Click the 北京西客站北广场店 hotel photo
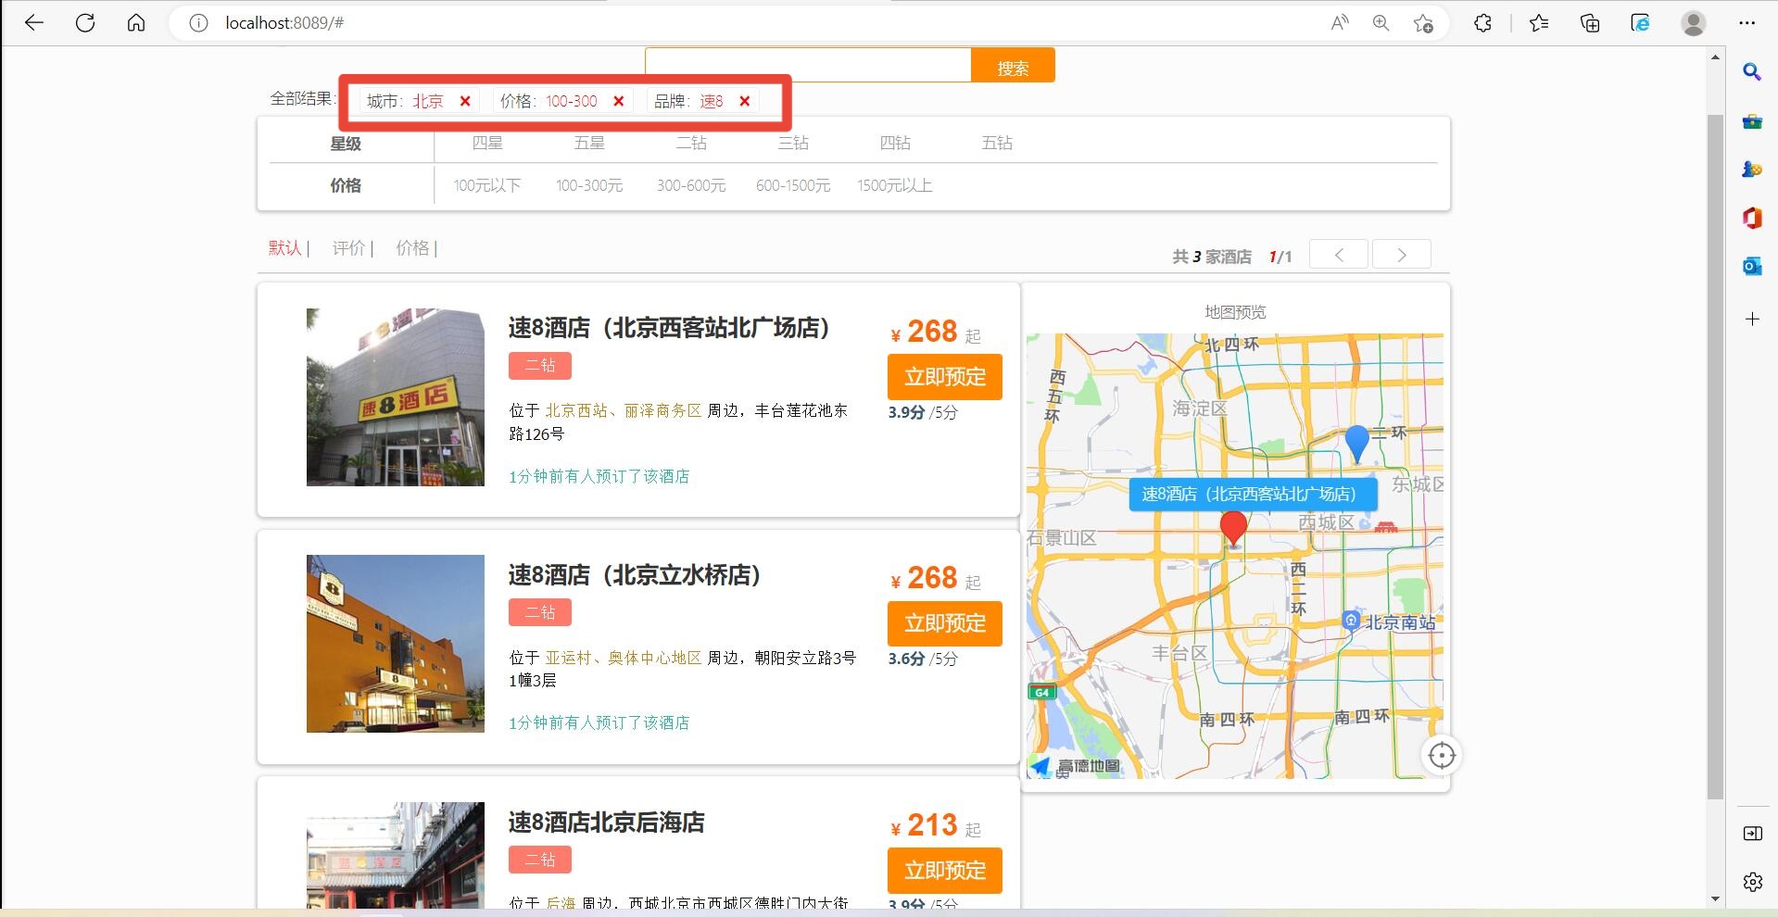The width and height of the screenshot is (1778, 917). click(x=396, y=397)
